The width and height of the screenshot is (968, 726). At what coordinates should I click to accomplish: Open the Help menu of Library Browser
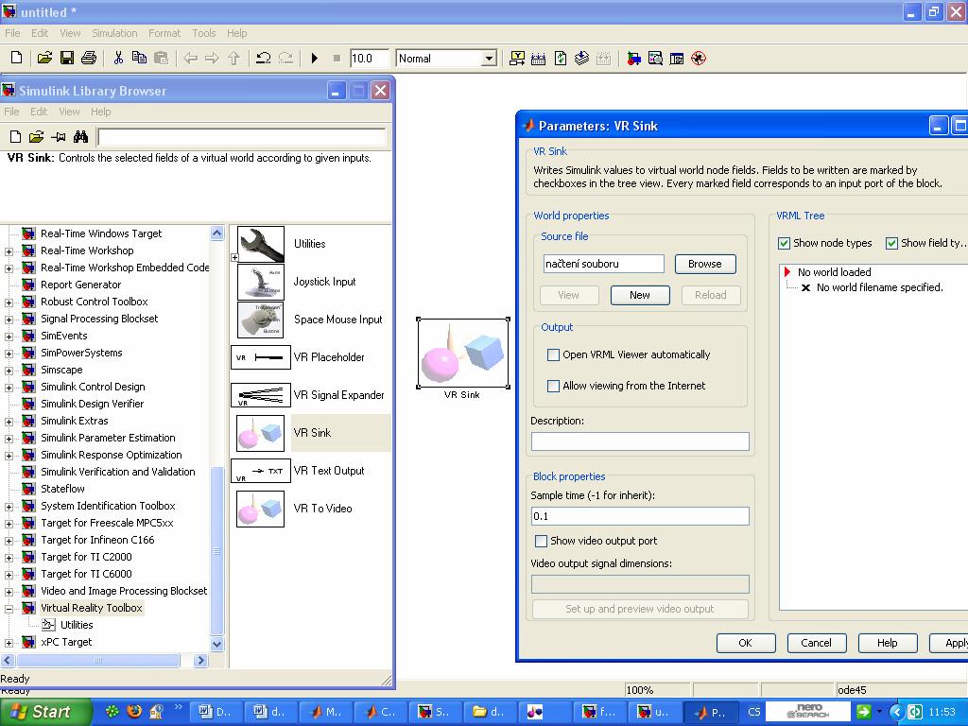pos(100,112)
